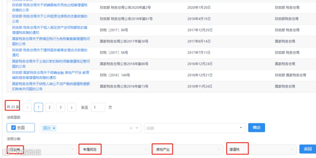Select document number 国家税务总局公告2017年第30号

[124, 41]
